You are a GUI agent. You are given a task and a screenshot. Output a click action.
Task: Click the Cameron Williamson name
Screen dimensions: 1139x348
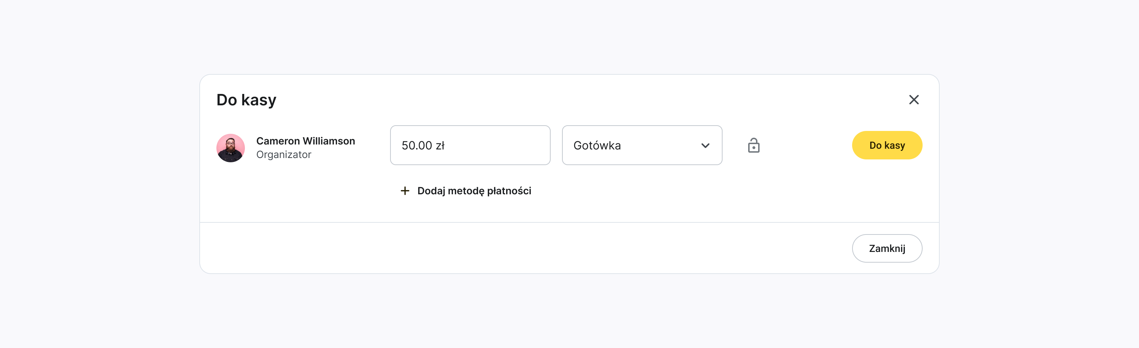point(305,141)
